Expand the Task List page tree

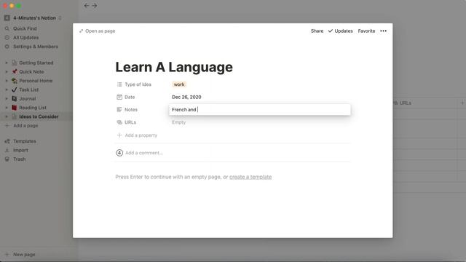coord(7,90)
